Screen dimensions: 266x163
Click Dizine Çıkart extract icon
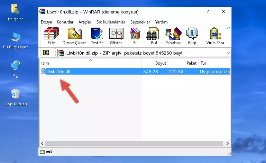point(74,36)
